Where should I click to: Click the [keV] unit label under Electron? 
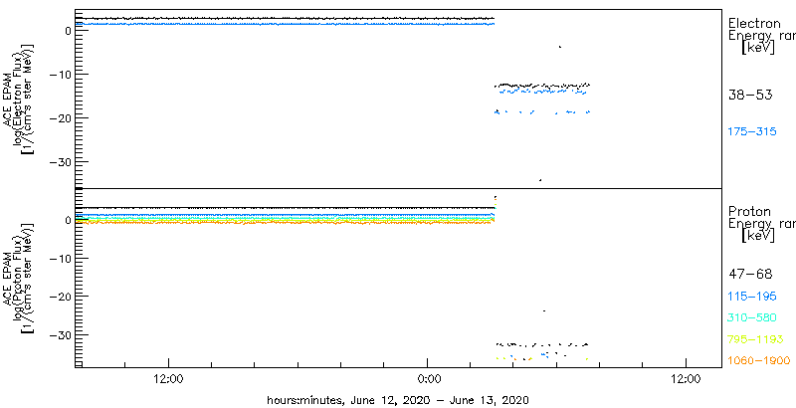[758, 48]
